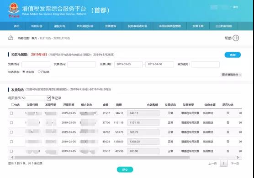Check the row with amount 16792
The height and width of the screenshot is (178, 254).
(x=11, y=132)
